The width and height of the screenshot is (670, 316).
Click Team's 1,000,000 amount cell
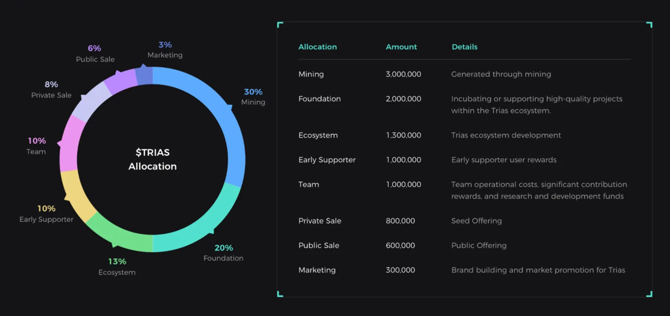pos(403,184)
